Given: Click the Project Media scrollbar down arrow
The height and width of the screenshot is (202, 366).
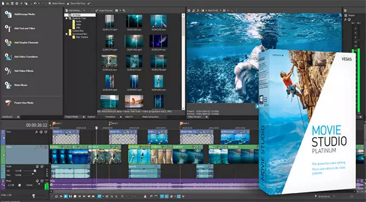Looking at the screenshot, I should pyautogui.click(x=183, y=108).
